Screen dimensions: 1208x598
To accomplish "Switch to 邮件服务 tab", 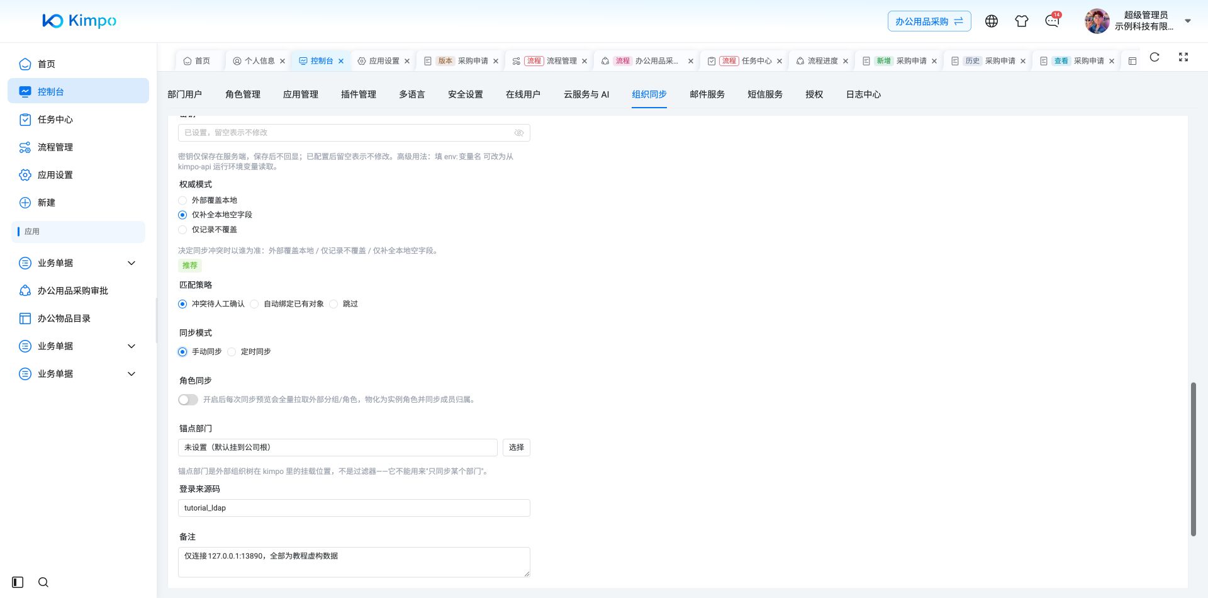I will pos(707,94).
